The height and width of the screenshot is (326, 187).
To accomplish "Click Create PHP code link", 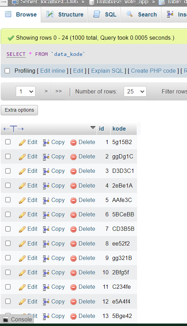I will 153,71.
